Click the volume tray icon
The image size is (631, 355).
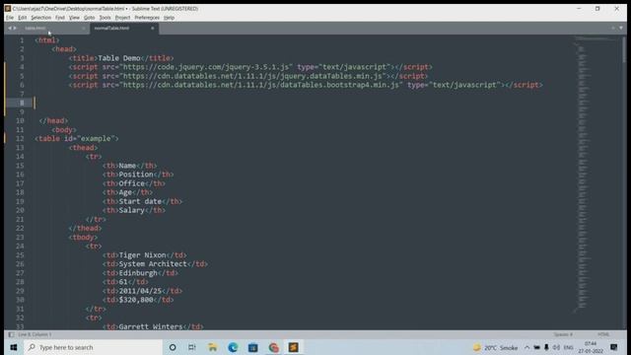tap(556, 347)
